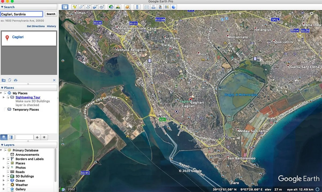Show historical imagery with clock icon
Image resolution: width=322 pixels, height=192 pixels.
[x=111, y=7]
